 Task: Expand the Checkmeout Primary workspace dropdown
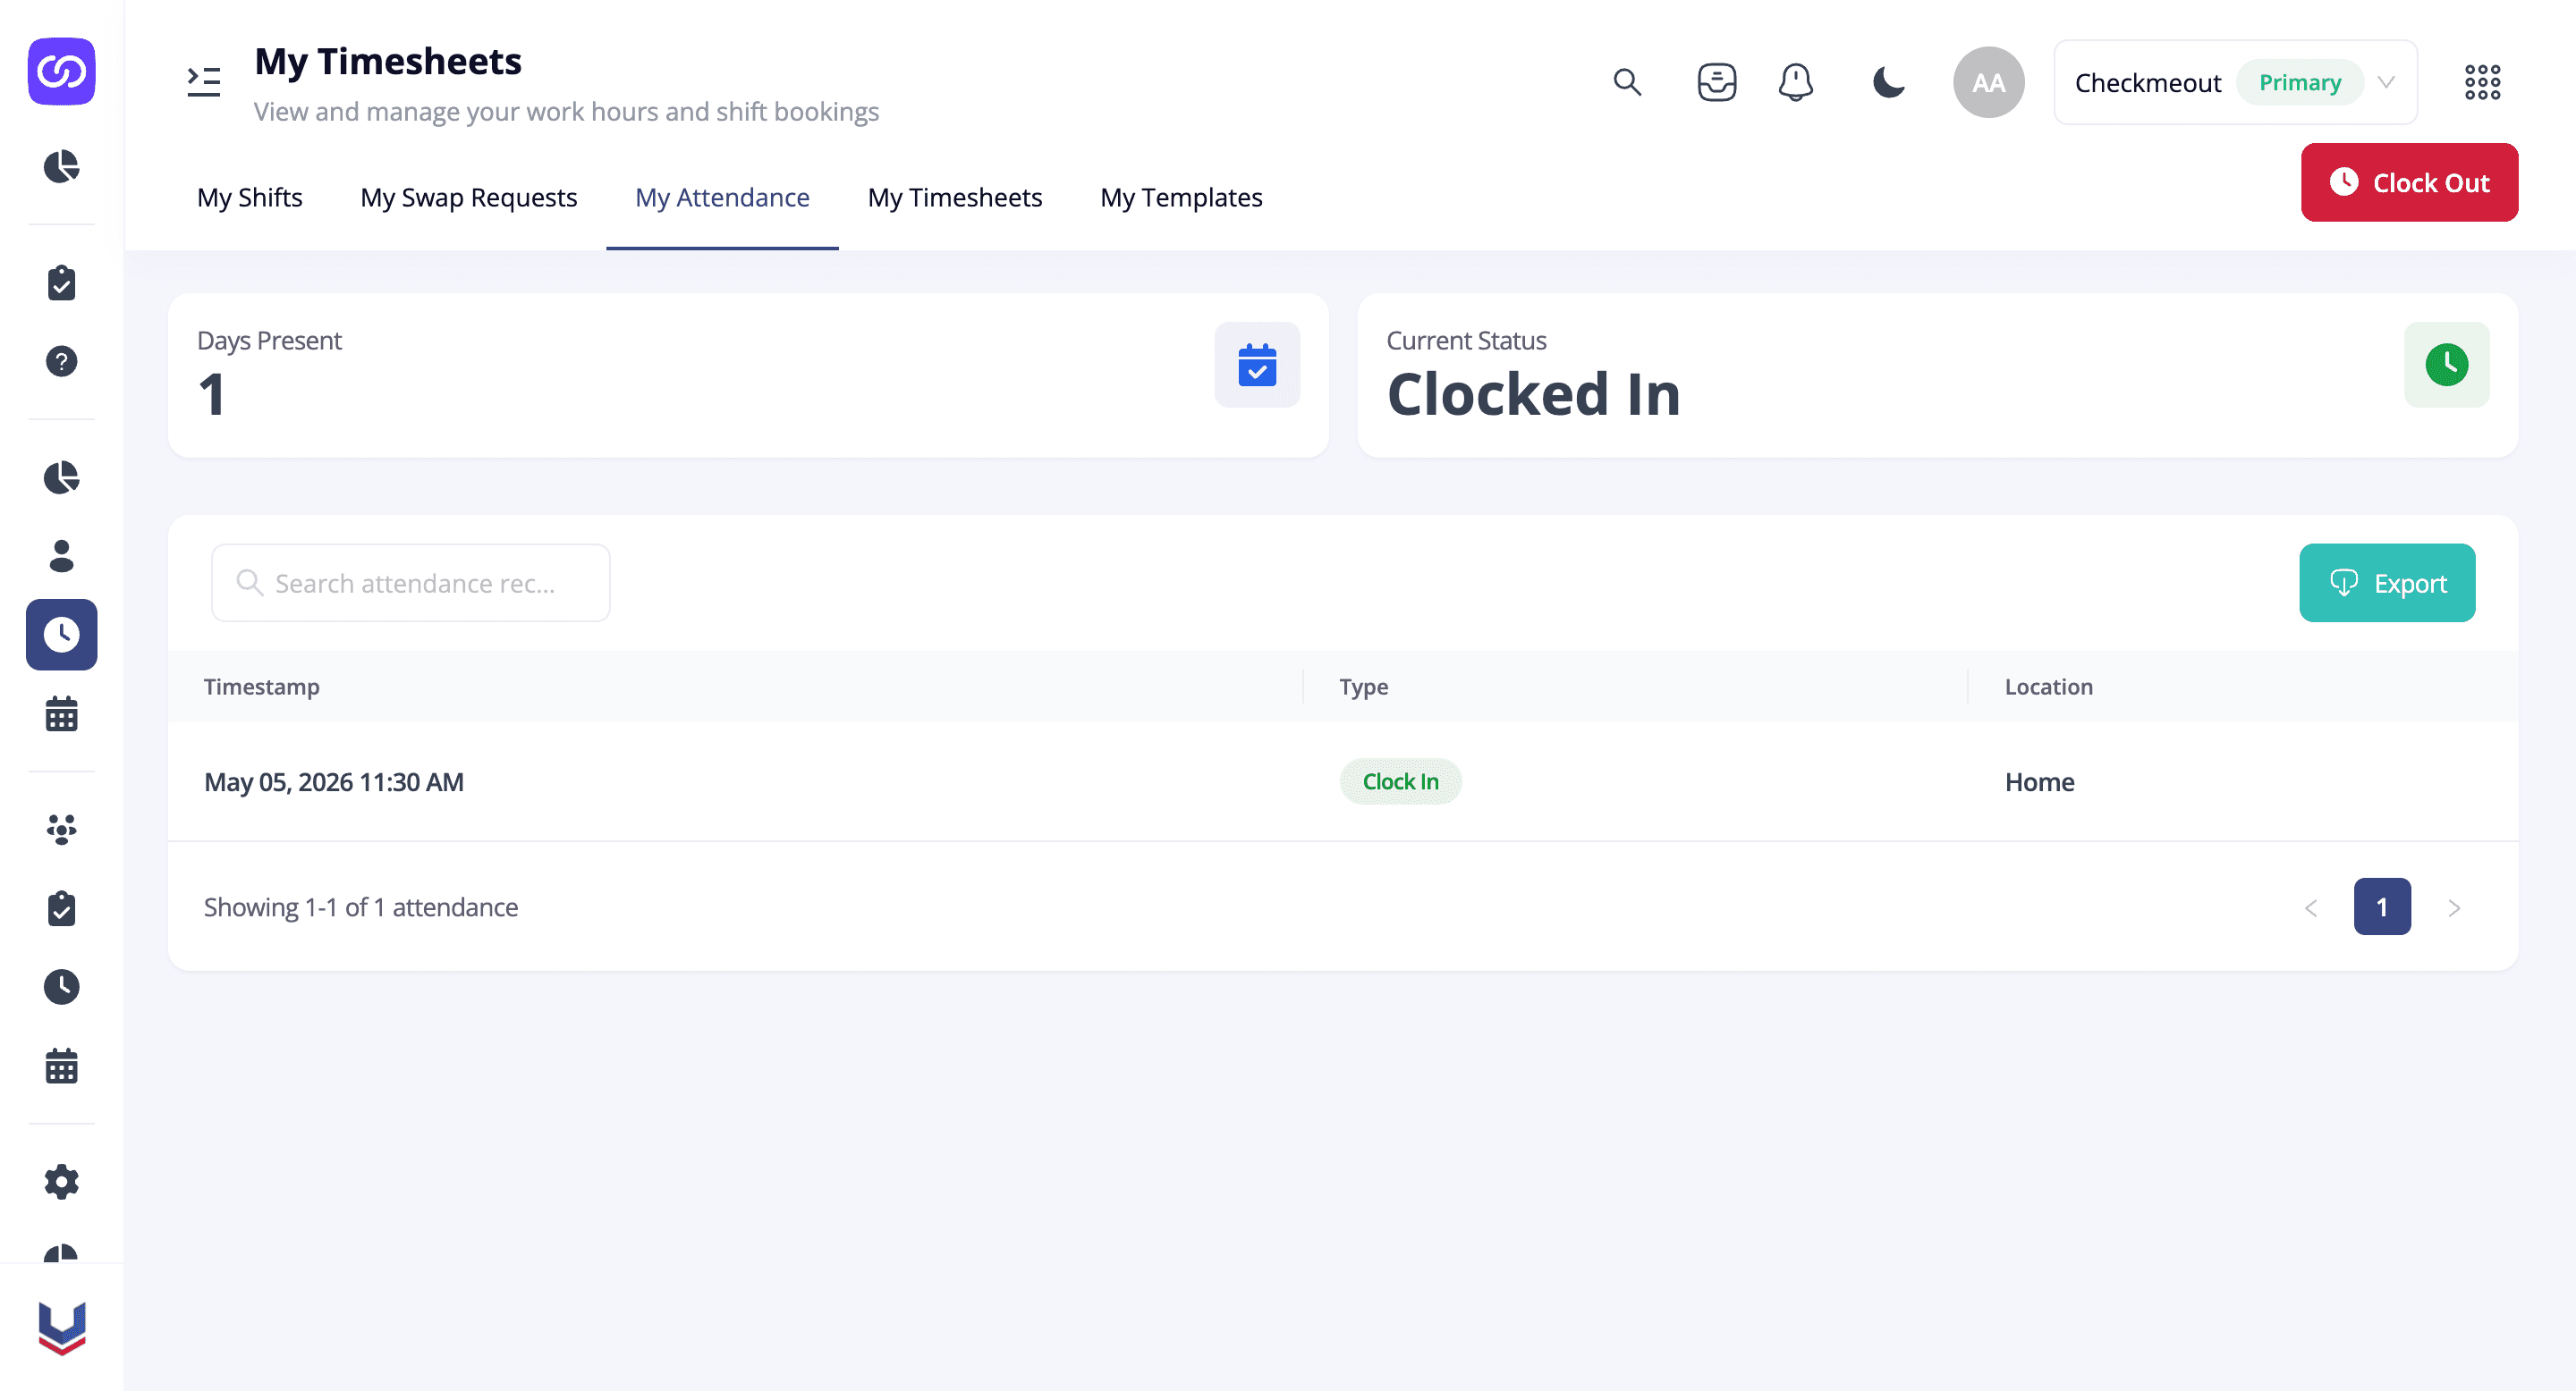click(x=2236, y=82)
